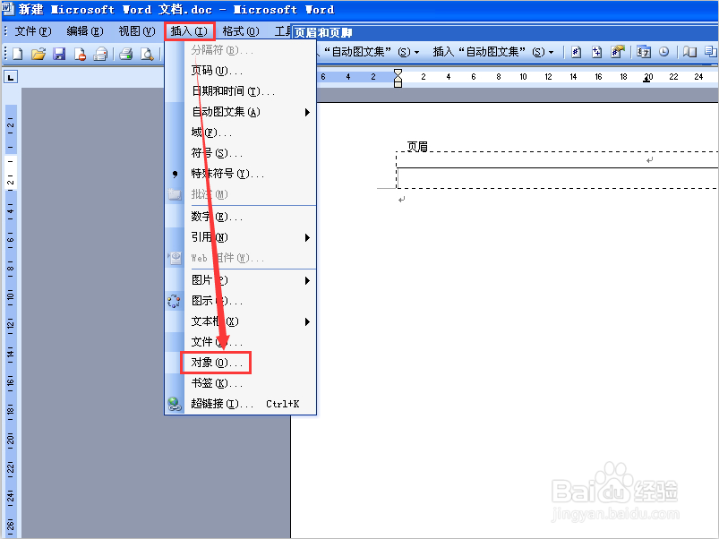
Task: Insert the current time icon
Action: [664, 52]
